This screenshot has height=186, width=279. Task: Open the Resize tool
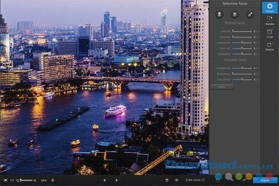pyautogui.click(x=270, y=46)
